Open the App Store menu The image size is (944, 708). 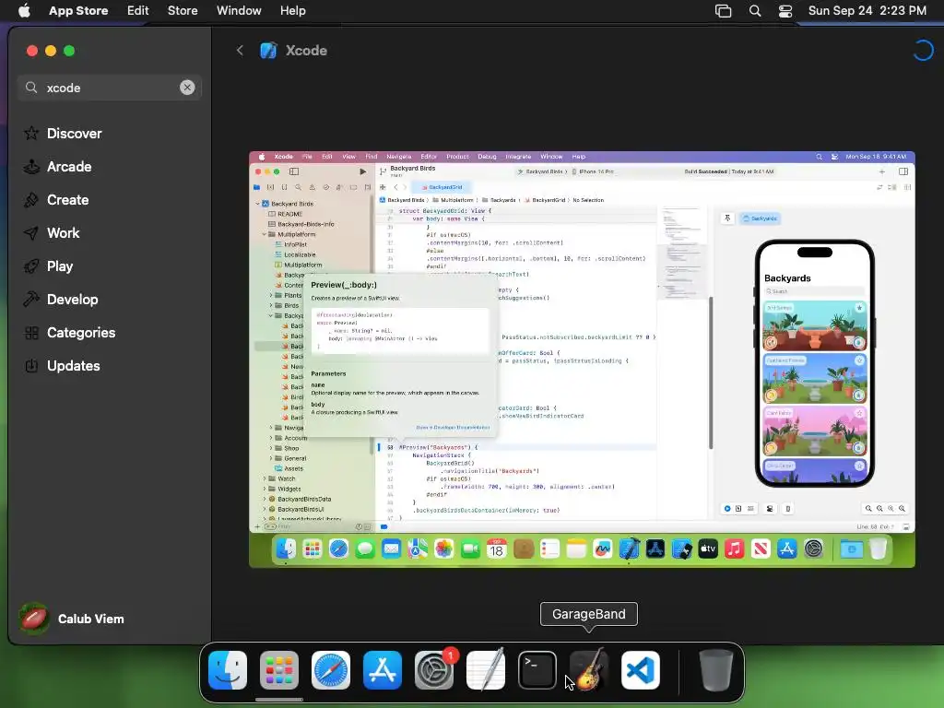[x=78, y=11]
